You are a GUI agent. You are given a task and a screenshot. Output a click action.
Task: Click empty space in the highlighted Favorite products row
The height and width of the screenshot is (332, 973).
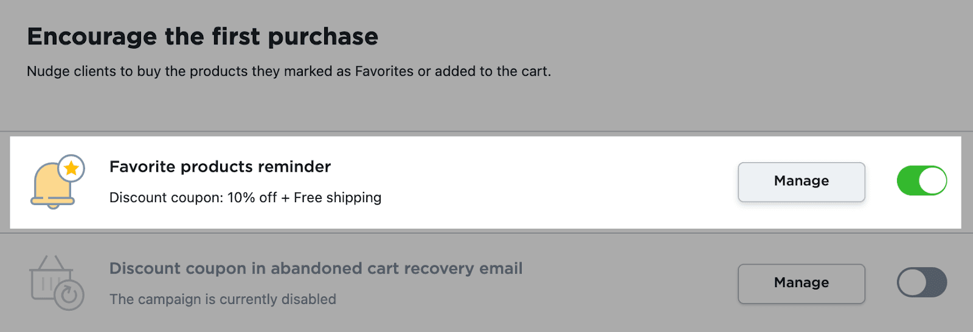[x=547, y=182]
